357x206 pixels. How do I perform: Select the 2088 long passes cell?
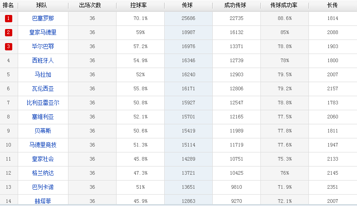point(333,33)
